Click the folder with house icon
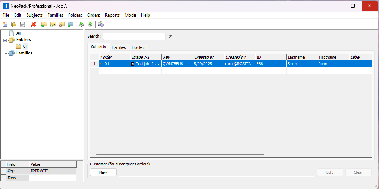This screenshot has height=189, width=379. [62, 24]
